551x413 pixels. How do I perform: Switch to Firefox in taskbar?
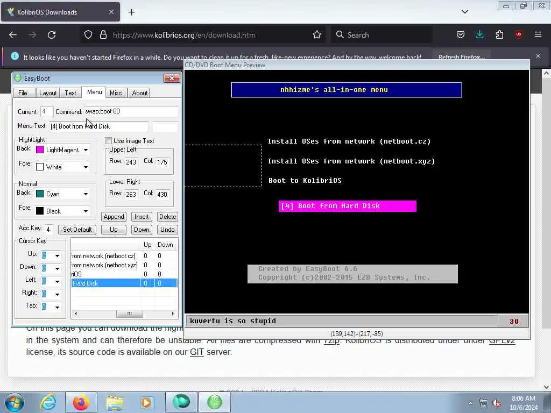(x=81, y=402)
